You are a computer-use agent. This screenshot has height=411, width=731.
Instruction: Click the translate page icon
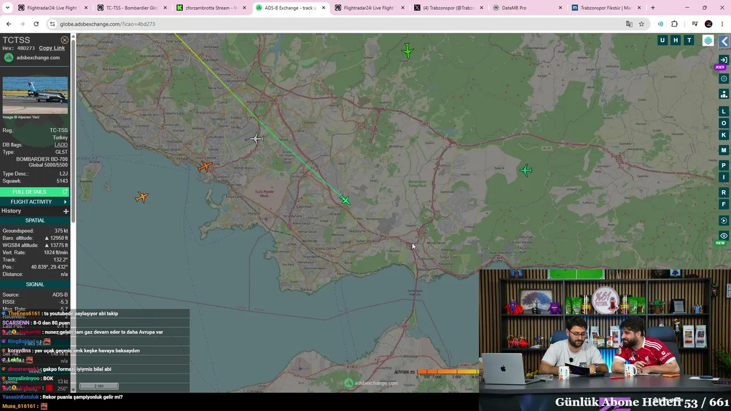[x=629, y=24]
